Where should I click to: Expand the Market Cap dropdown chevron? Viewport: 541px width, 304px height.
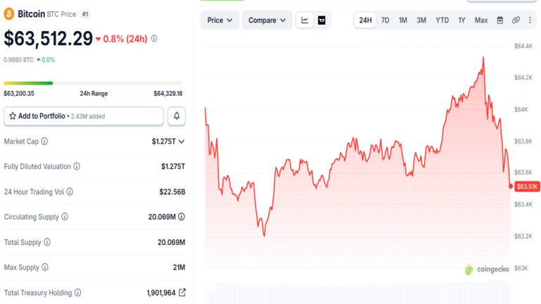182,141
